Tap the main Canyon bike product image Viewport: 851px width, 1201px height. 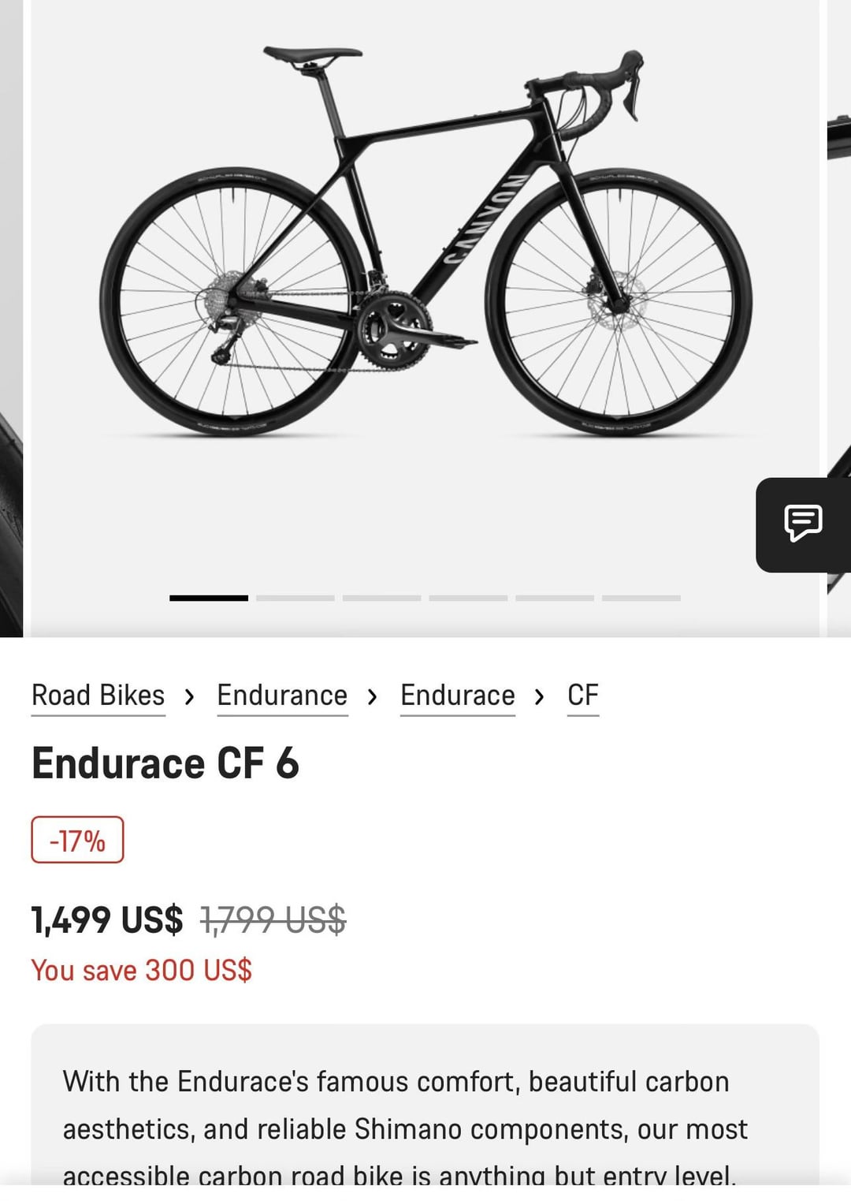425,244
